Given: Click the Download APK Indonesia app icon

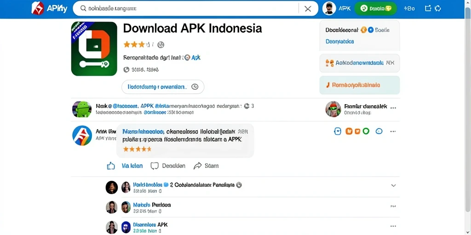Looking at the screenshot, I should click(94, 49).
